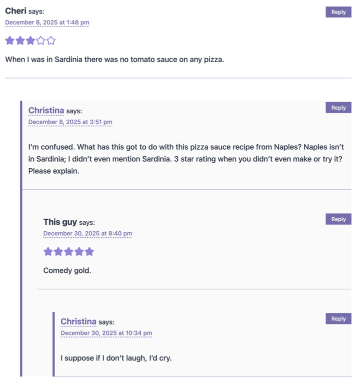Reply to Christina's confused comment
Image resolution: width=358 pixels, height=382 pixels.
coord(338,108)
